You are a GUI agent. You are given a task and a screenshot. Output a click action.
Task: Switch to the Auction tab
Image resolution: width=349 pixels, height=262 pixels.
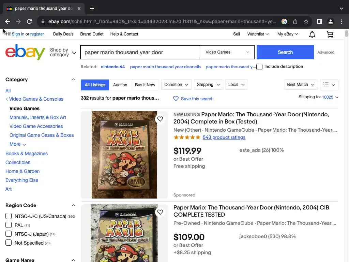tap(120, 85)
